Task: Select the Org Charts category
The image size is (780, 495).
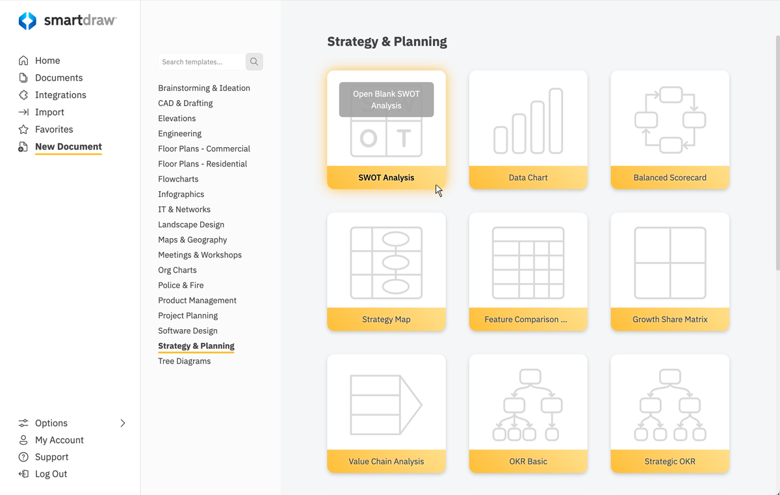Action: click(x=177, y=270)
